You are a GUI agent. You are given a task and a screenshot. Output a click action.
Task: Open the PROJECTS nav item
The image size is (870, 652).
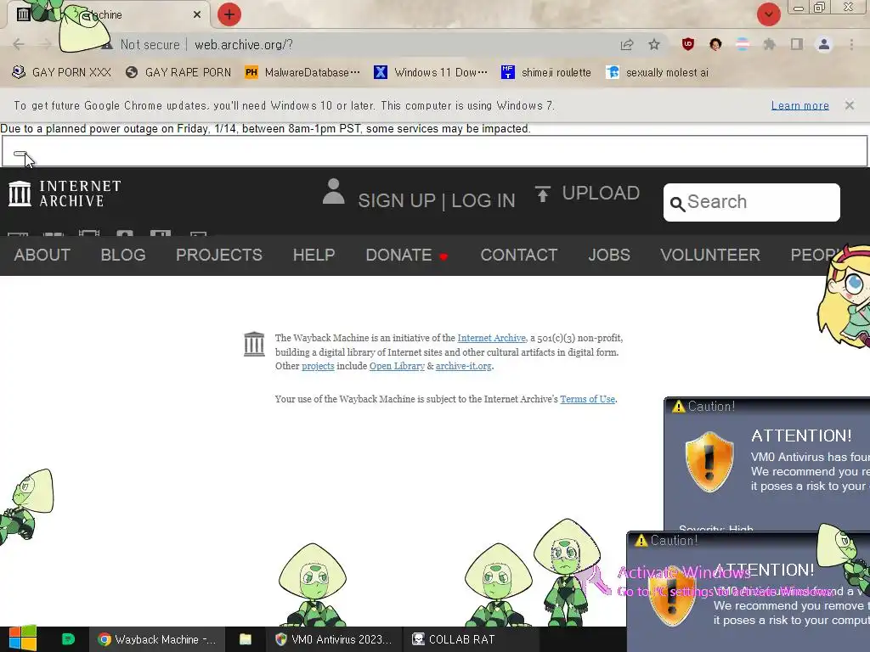(x=219, y=255)
